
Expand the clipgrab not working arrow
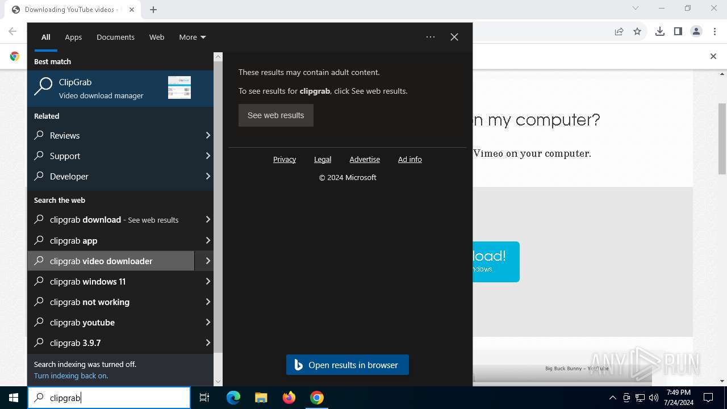tap(208, 302)
